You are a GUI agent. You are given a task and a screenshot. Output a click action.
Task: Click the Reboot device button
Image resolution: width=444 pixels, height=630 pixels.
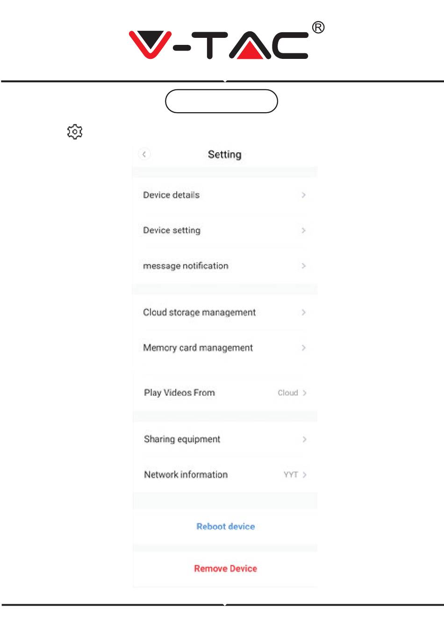coord(225,527)
